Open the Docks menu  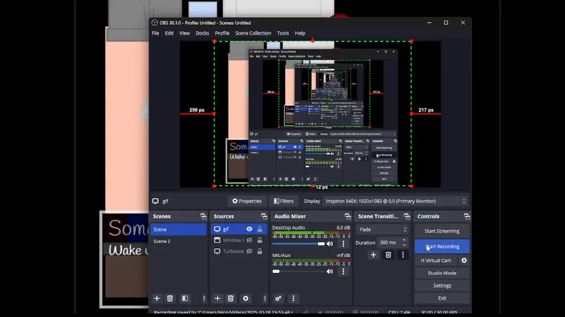pos(202,33)
